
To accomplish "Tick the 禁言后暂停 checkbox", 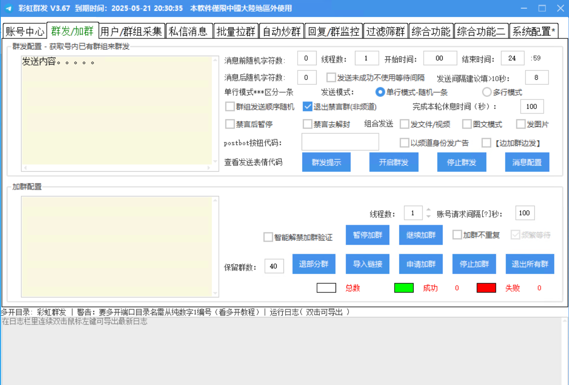I will click(230, 124).
